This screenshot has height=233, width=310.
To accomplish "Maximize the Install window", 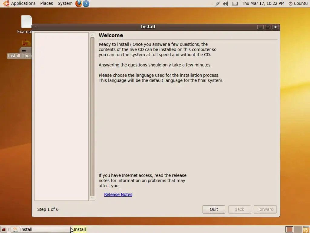I will pyautogui.click(x=268, y=27).
